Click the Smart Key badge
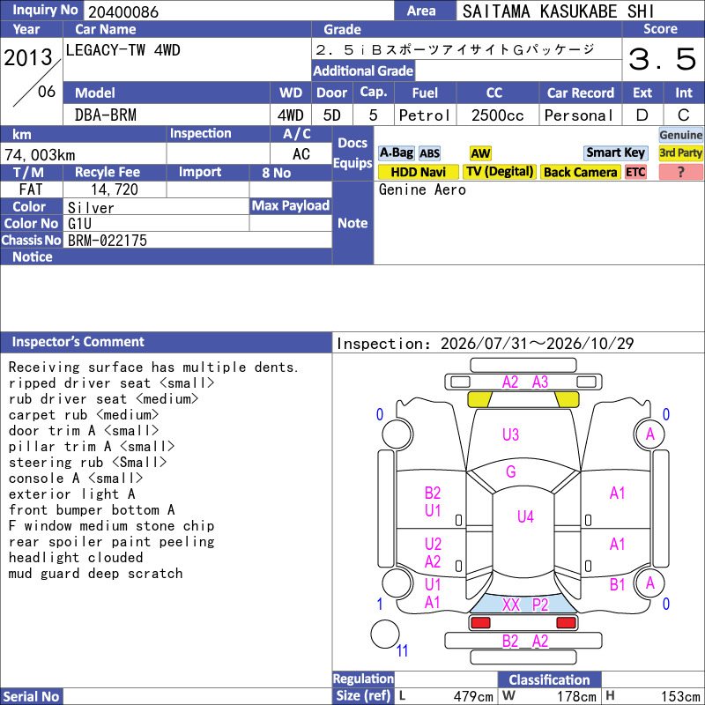 click(x=615, y=152)
